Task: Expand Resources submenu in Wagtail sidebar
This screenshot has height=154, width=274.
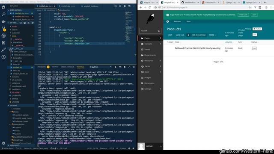Action: tap(161, 61)
